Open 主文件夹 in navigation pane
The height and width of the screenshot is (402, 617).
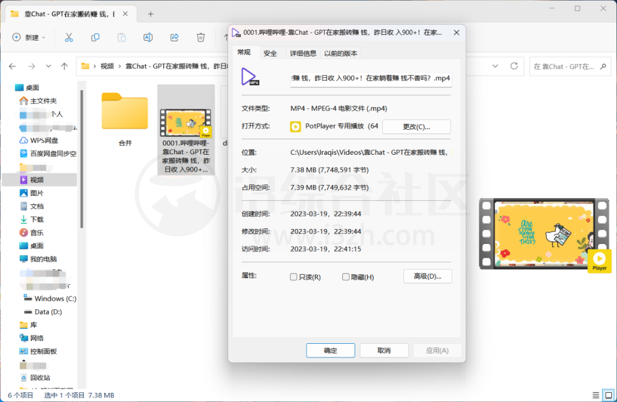(39, 101)
